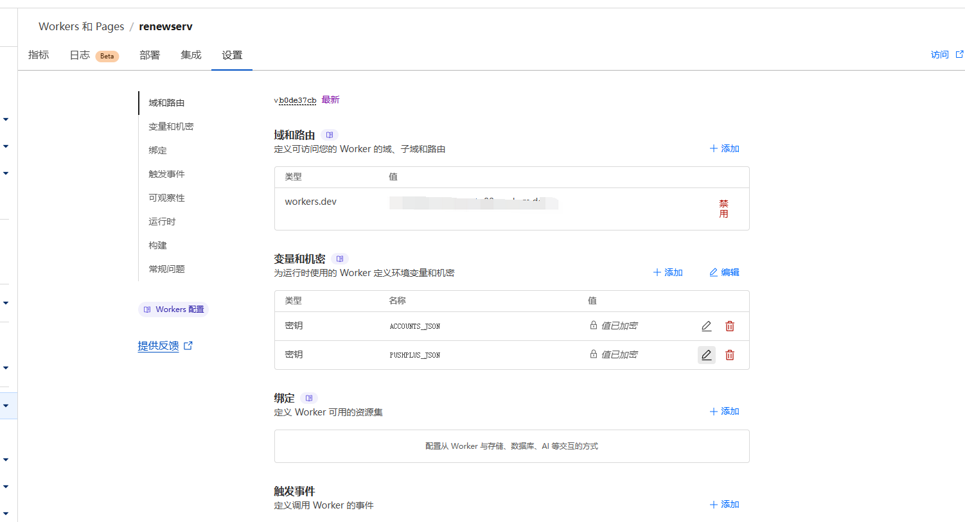Switch to the 指标 tab
This screenshot has width=965, height=522.
tap(39, 55)
